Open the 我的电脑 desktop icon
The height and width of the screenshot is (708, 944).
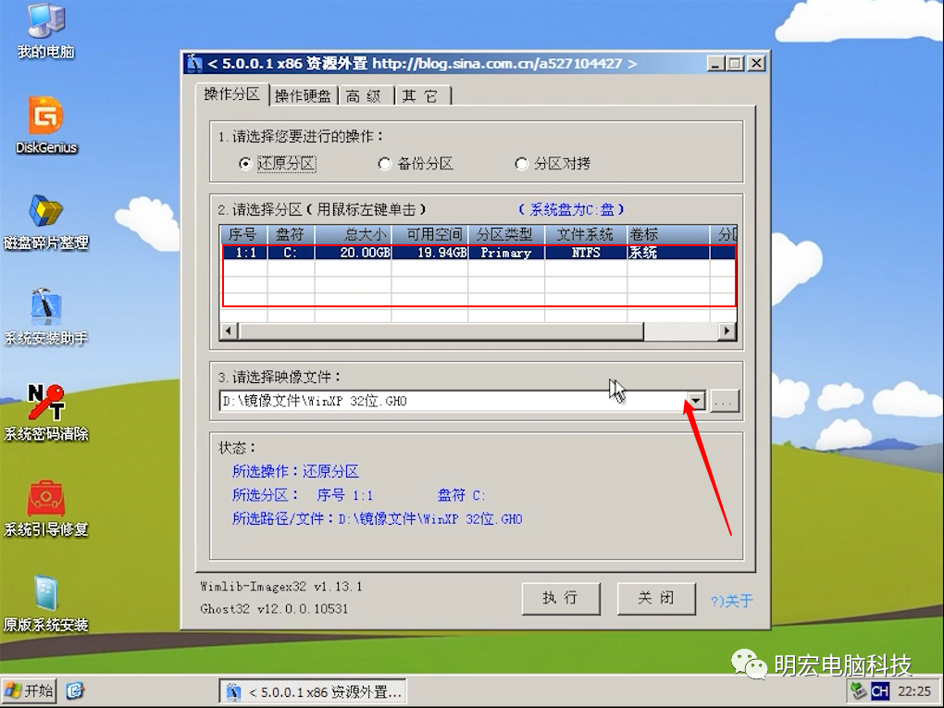tap(45, 22)
